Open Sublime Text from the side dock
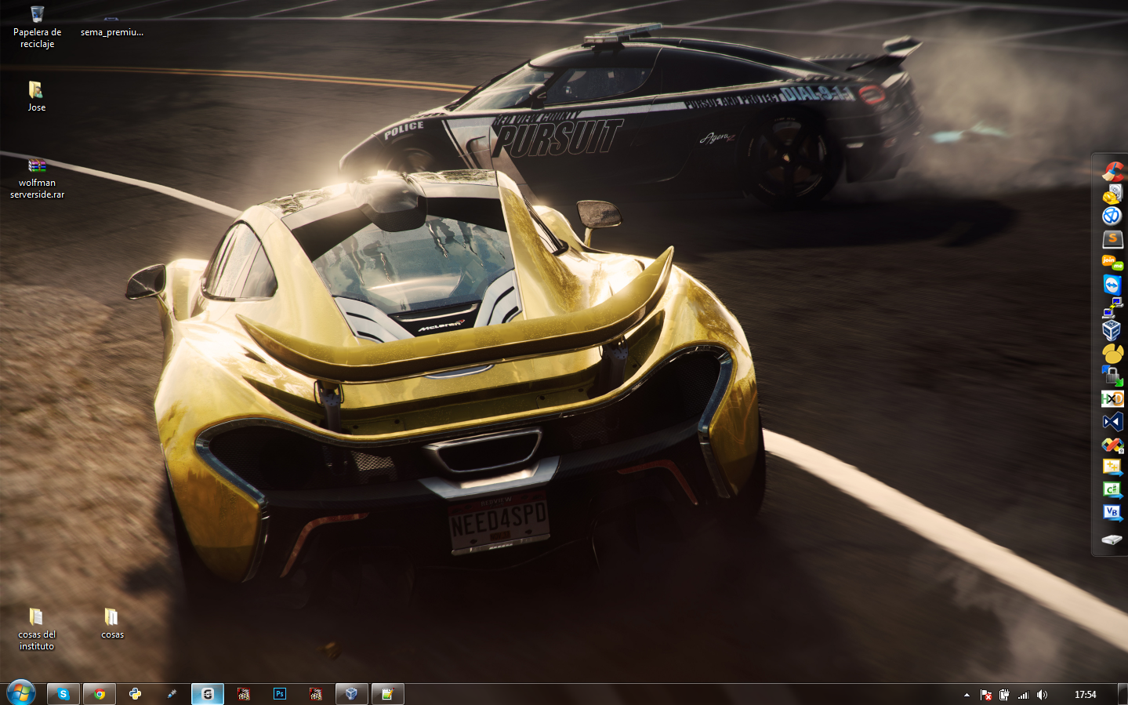The image size is (1128, 705). point(1112,238)
